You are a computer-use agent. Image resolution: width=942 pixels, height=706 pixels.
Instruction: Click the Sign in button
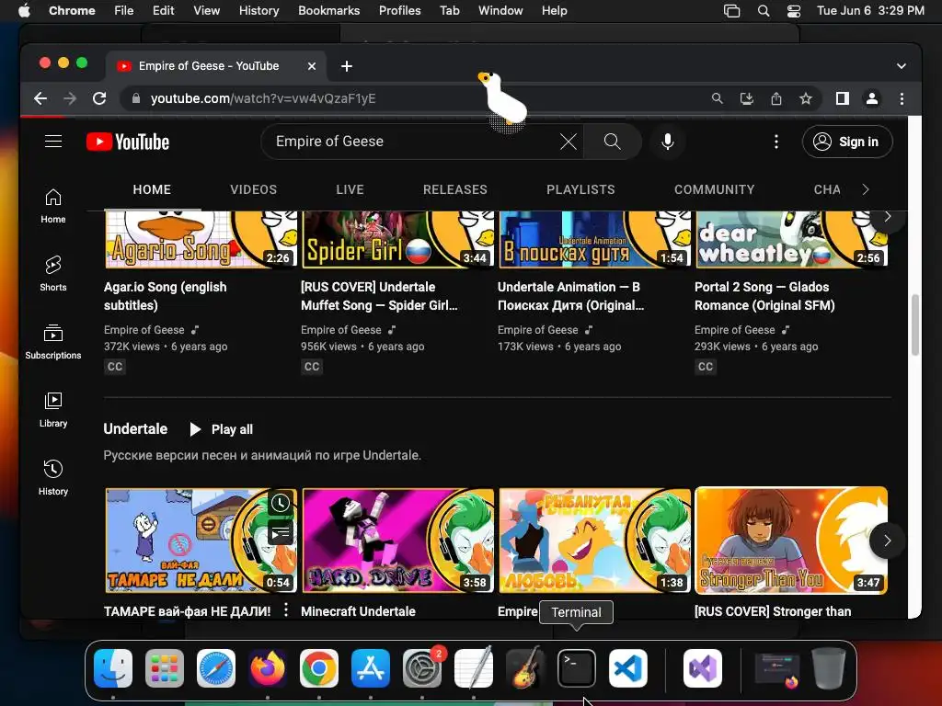(x=847, y=142)
